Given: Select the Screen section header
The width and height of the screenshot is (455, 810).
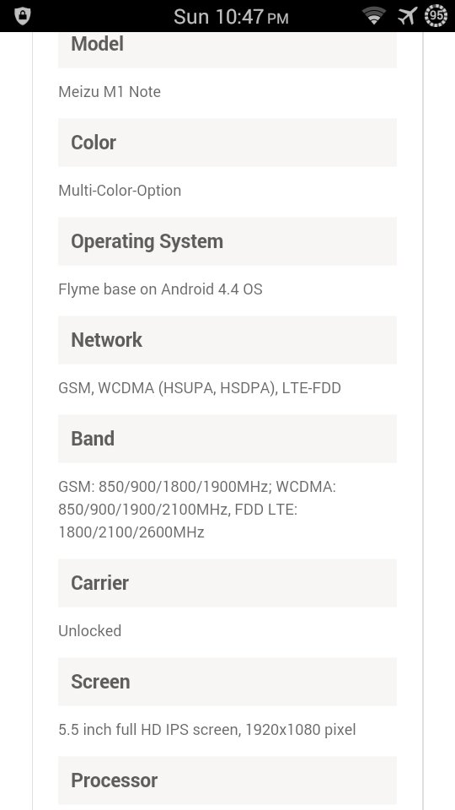Looking at the screenshot, I should click(x=227, y=682).
